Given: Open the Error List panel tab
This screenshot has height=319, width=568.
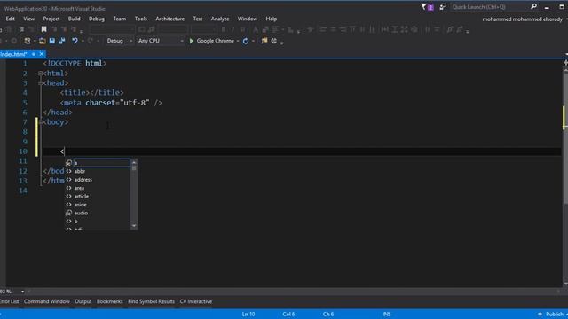Looking at the screenshot, I should pyautogui.click(x=10, y=301).
